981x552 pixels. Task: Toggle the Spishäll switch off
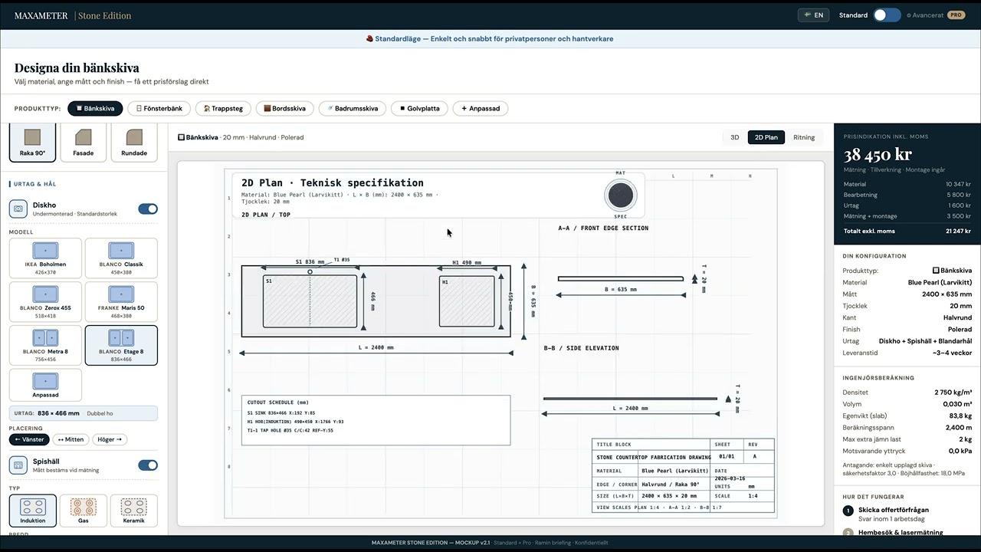tap(148, 465)
